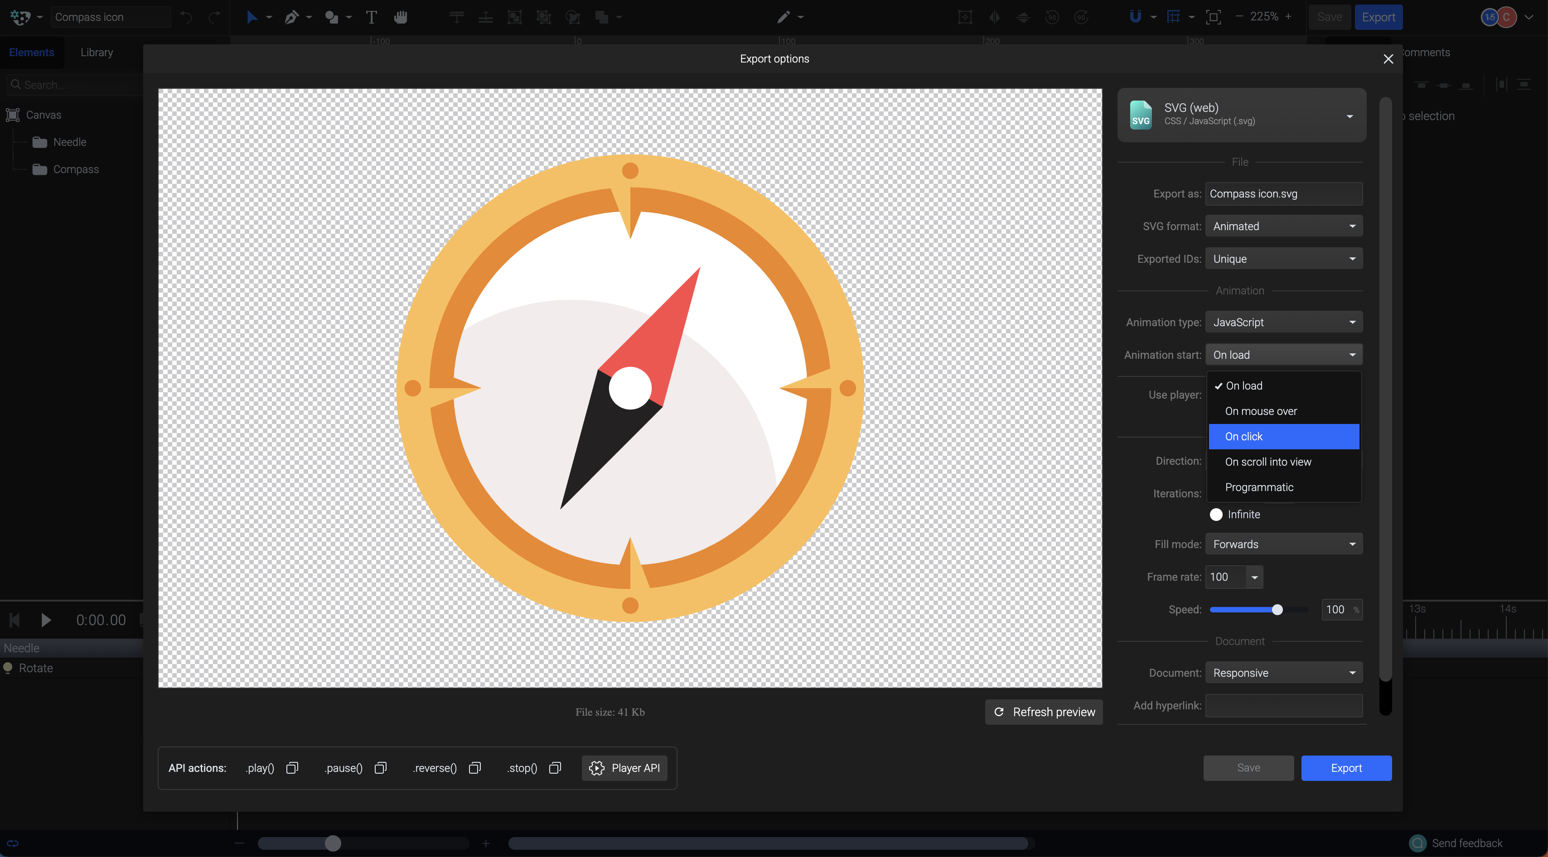Viewport: 1548px width, 857px height.
Task: Click the Speed slider handle
Action: [x=1277, y=610]
